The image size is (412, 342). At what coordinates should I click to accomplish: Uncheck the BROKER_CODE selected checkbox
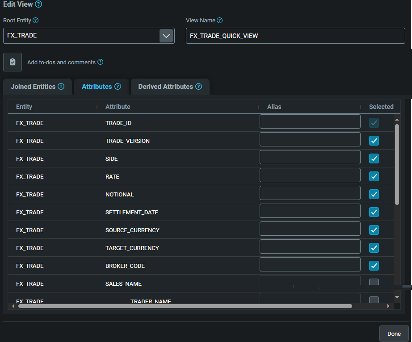(x=374, y=265)
